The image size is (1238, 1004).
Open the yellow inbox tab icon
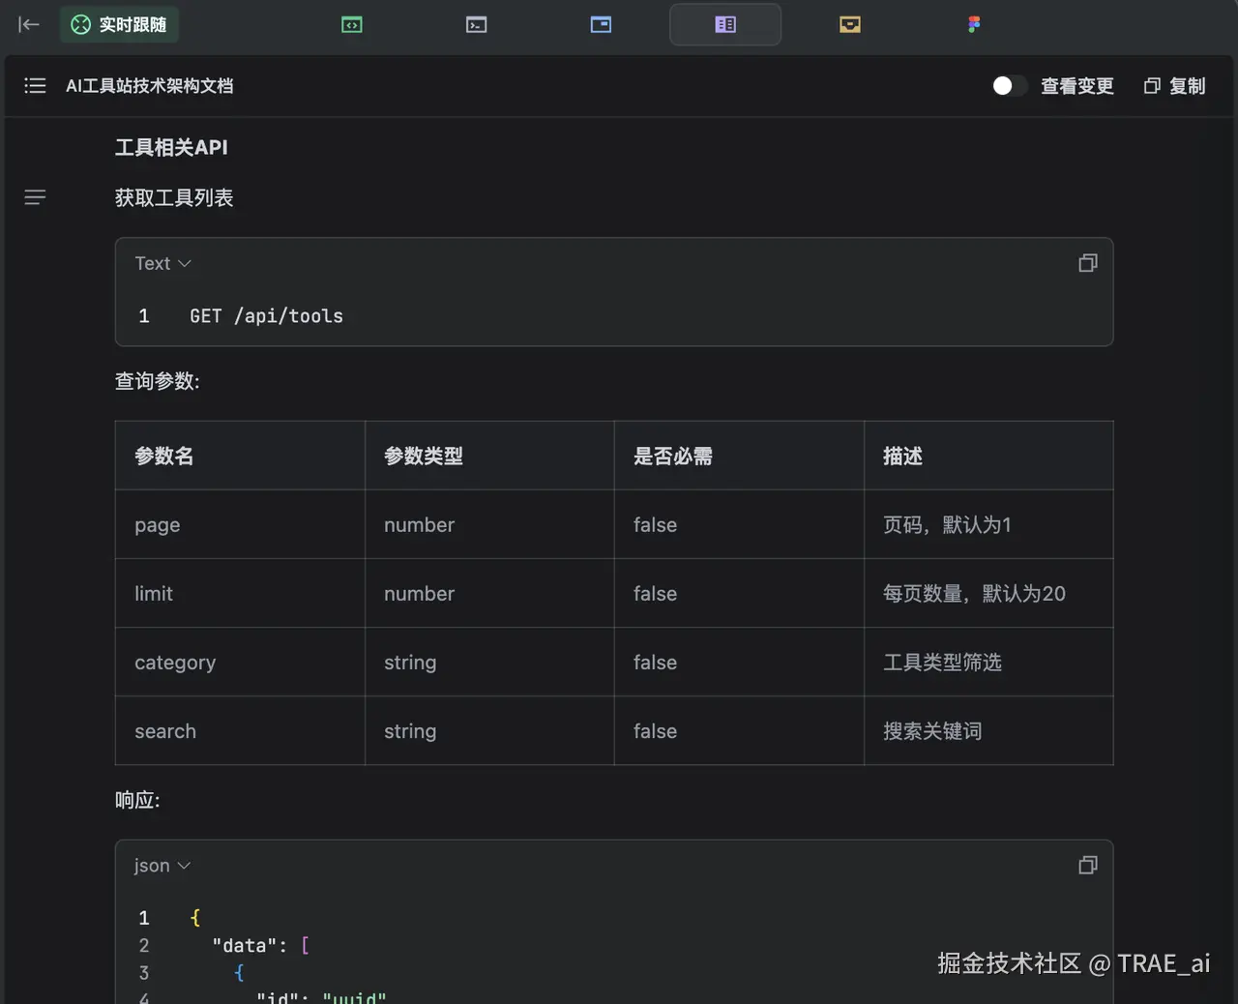click(x=850, y=24)
